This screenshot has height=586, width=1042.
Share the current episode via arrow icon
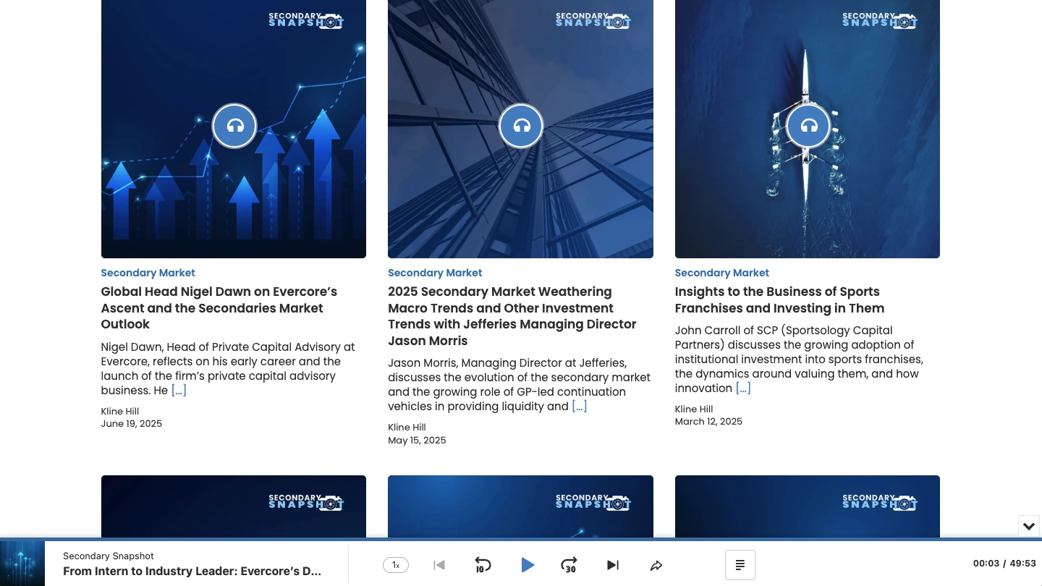(656, 566)
